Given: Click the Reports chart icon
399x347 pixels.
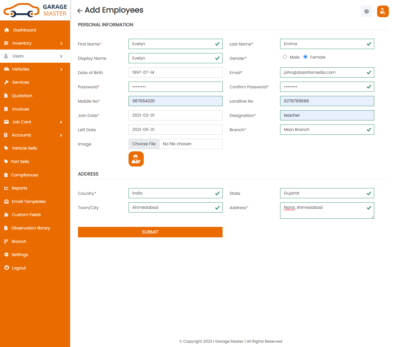Looking at the screenshot, I should 6,188.
